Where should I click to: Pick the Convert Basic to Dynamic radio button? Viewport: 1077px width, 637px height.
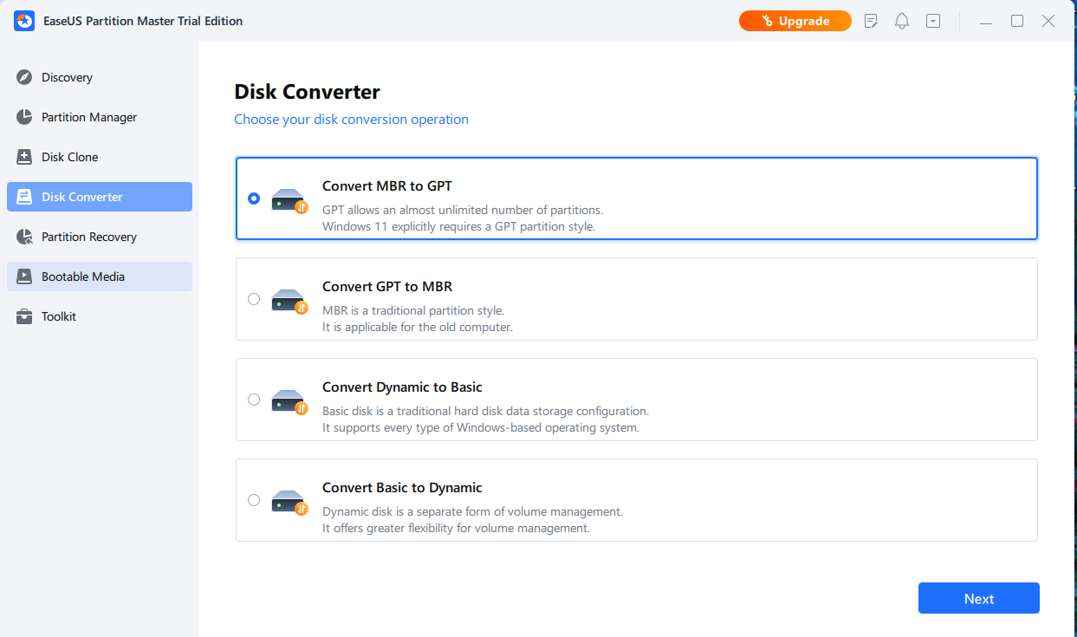(254, 500)
